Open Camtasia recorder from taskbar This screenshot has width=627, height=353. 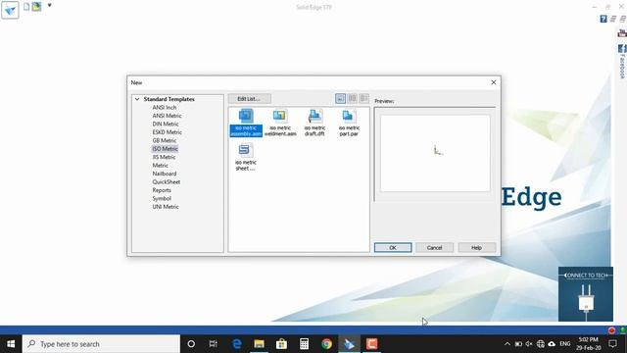(x=372, y=344)
